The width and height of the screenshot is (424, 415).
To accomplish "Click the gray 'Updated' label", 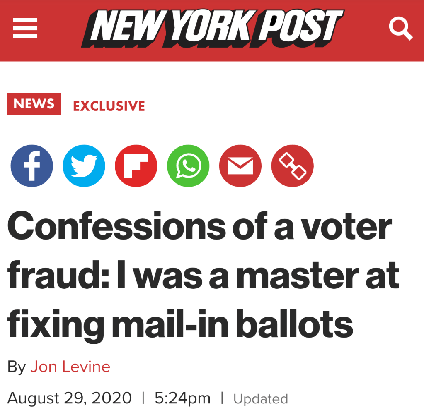I will 261,399.
